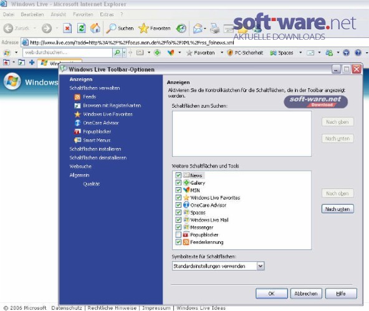Click the blue Help question mark icon
369x311 pixels.
358,53
